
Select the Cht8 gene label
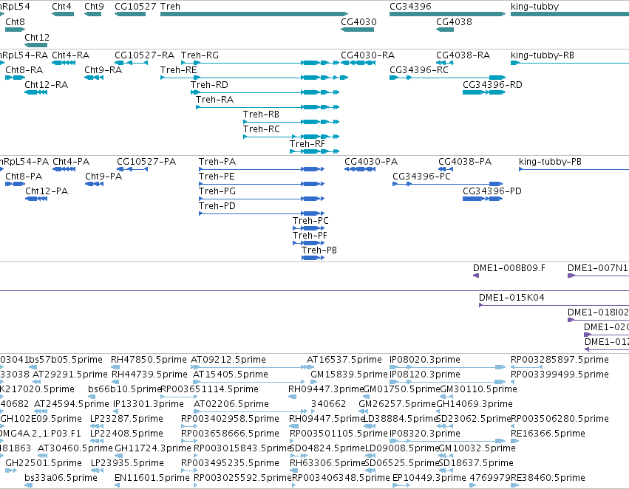click(x=15, y=21)
